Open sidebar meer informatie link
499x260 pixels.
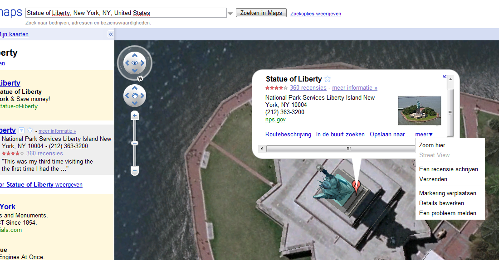pos(57,131)
